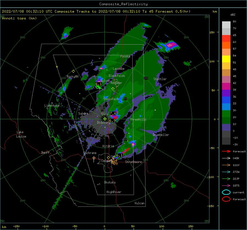Screen dimensions: 247x230
Task: Click the Airdrie city label
Action: (x=108, y=146)
